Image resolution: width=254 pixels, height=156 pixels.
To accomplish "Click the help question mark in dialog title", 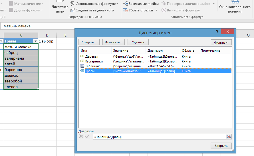I will click(x=217, y=32).
